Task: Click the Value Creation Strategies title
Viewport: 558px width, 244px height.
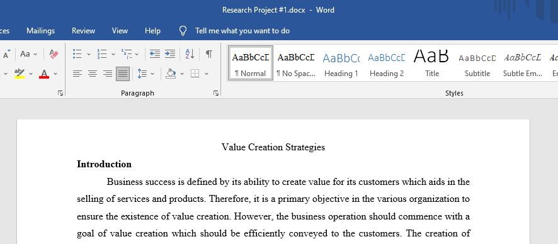Action: click(273, 147)
